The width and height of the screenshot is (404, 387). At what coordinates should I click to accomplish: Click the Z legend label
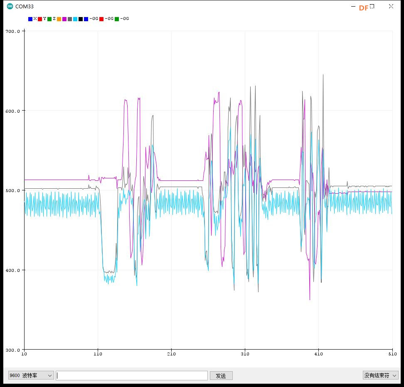(x=54, y=19)
